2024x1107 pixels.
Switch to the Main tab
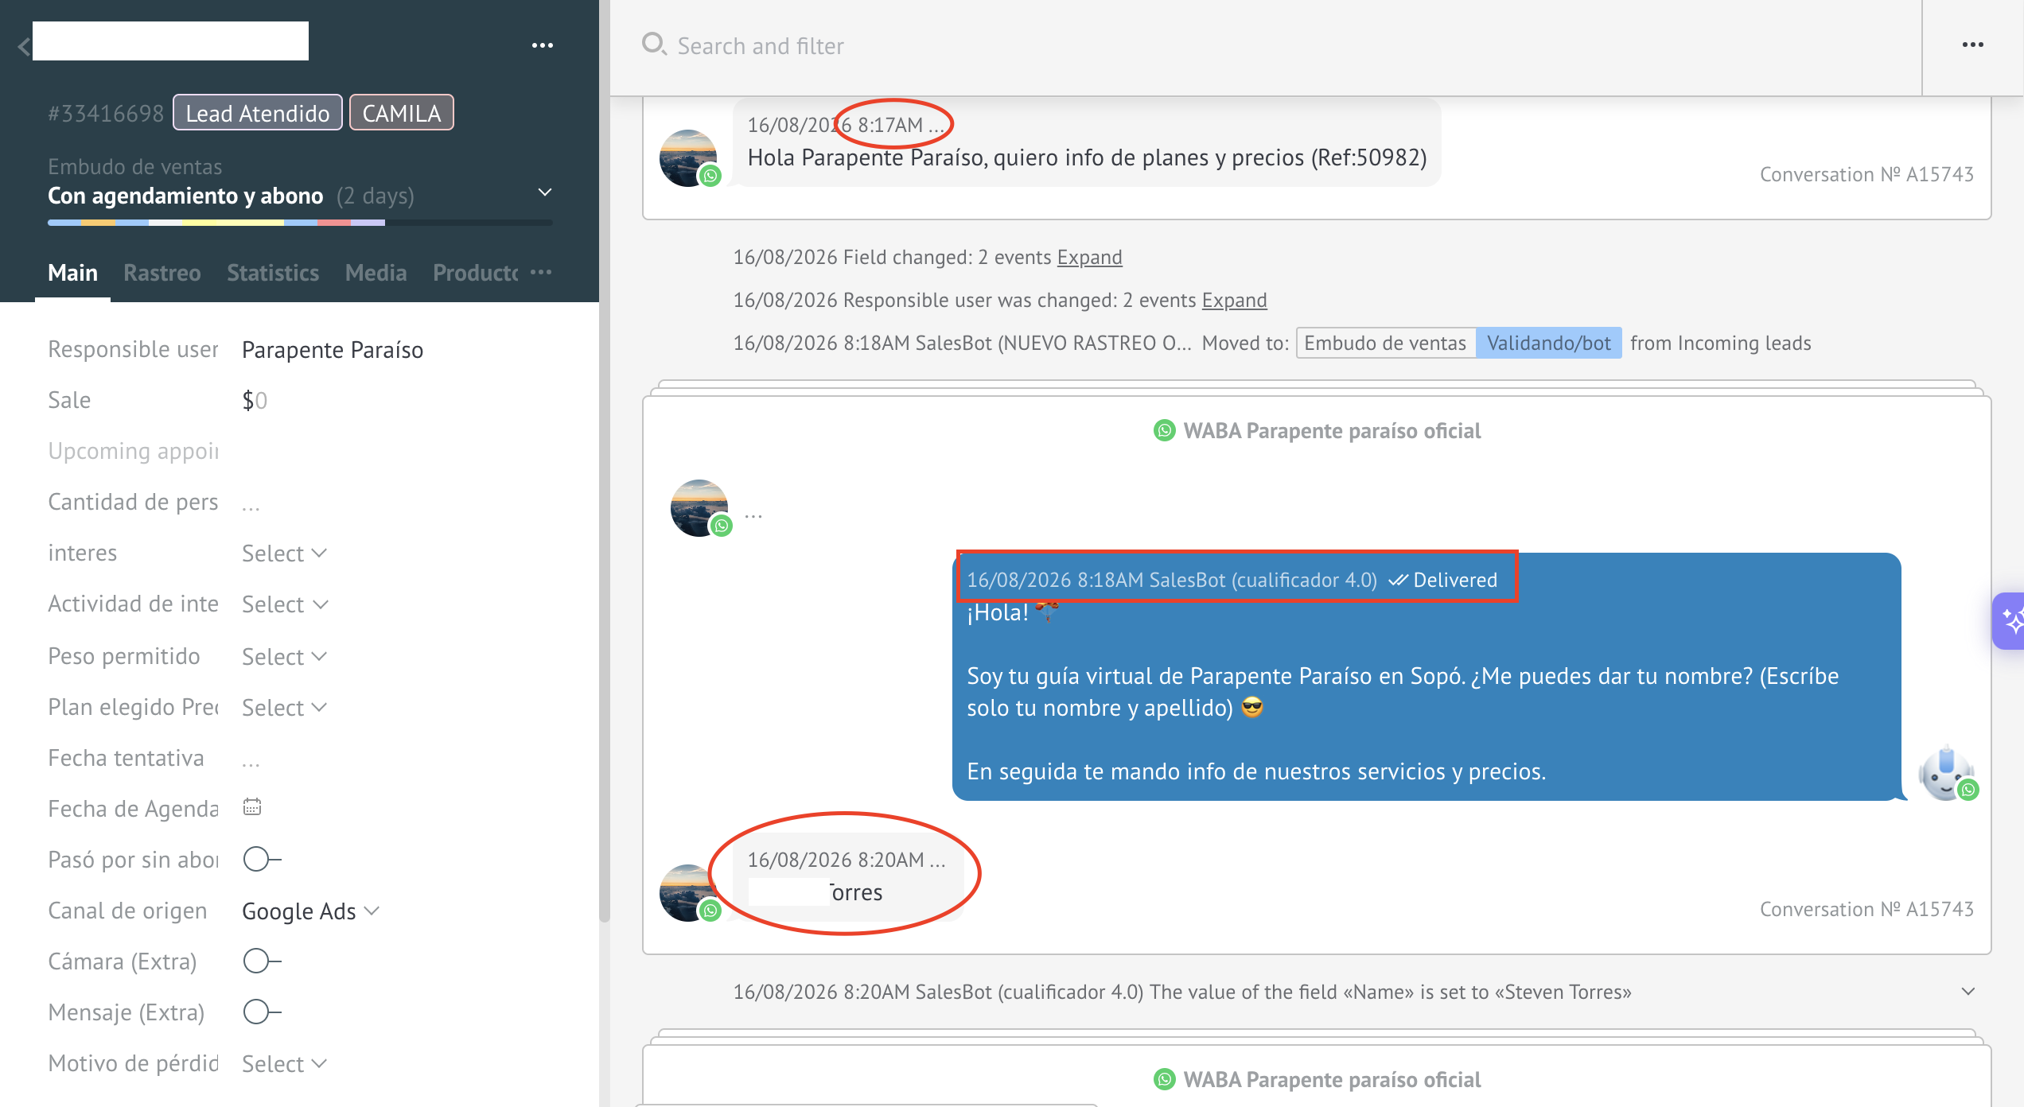(72, 273)
